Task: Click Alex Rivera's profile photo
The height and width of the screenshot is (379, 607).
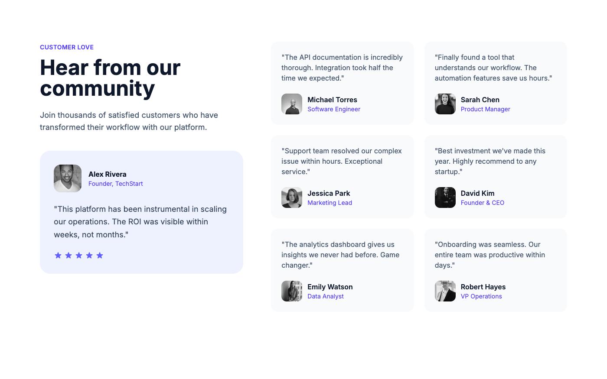Action: pyautogui.click(x=68, y=178)
